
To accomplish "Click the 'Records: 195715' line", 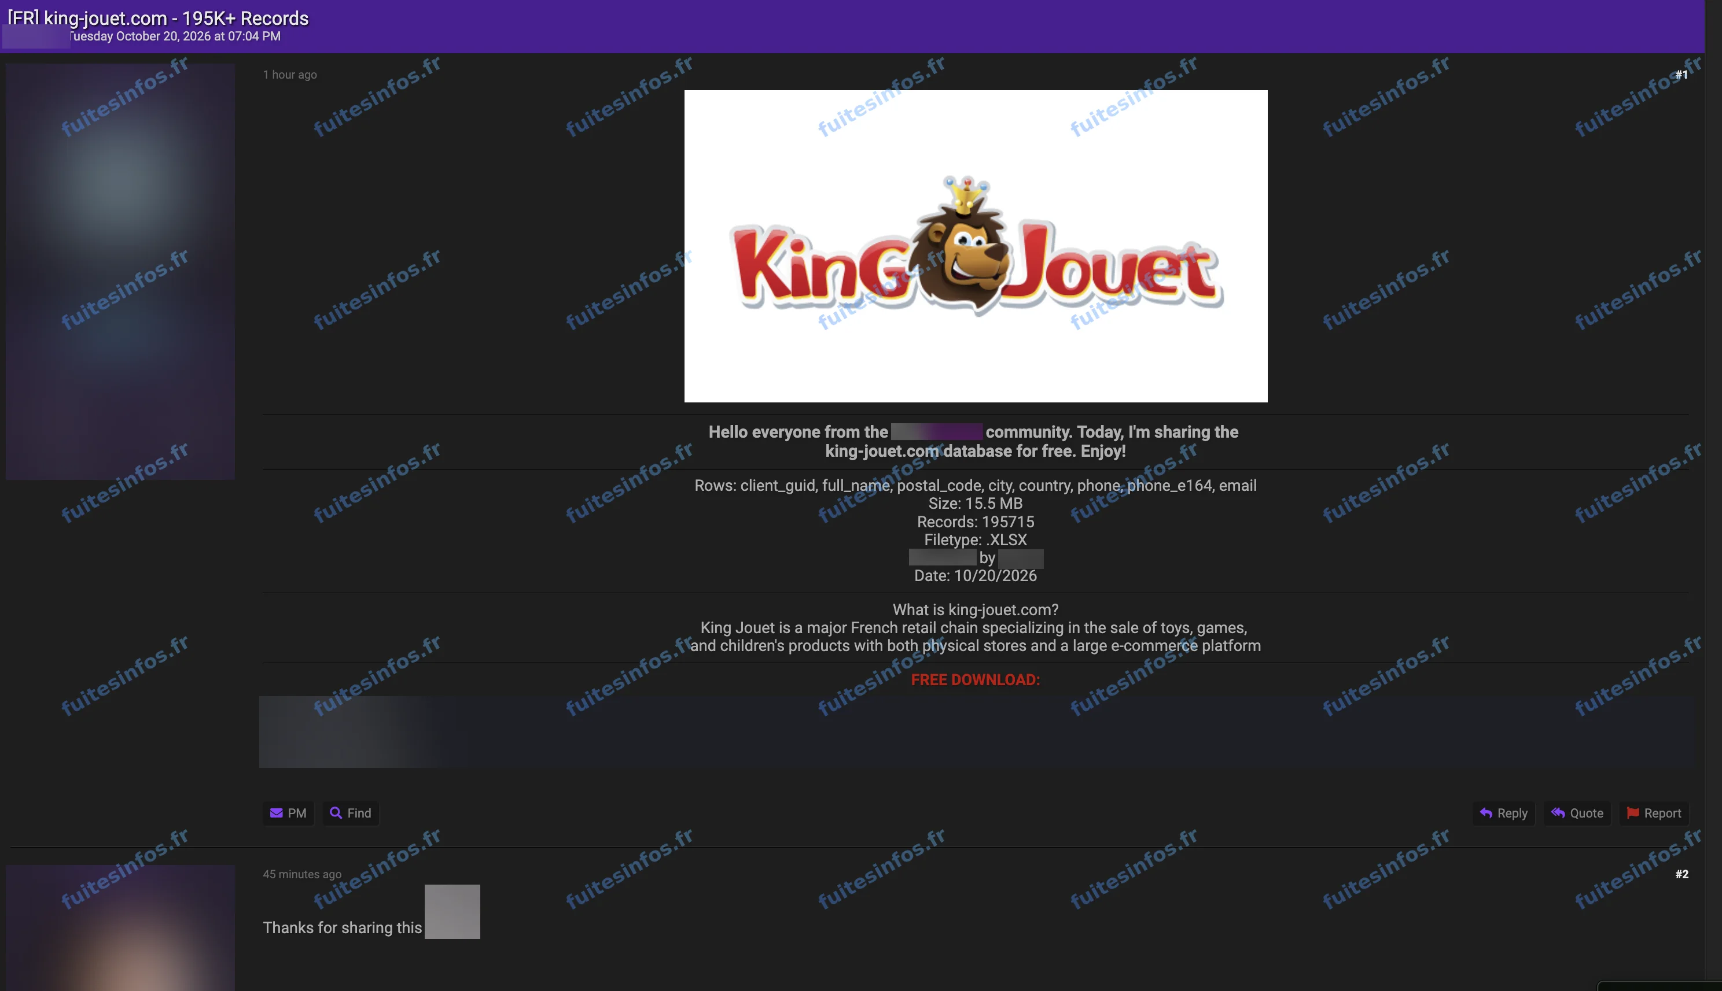I will pos(976,522).
